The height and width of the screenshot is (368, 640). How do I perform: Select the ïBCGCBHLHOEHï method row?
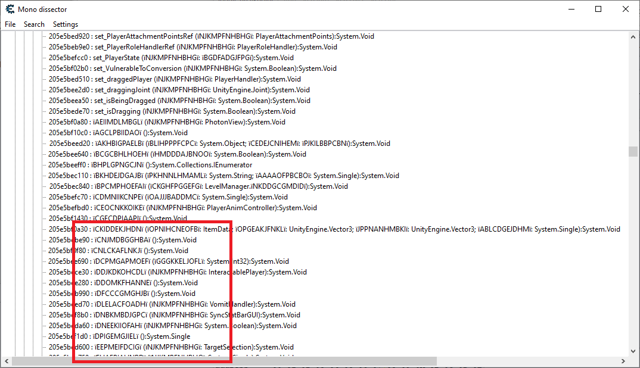(x=177, y=154)
